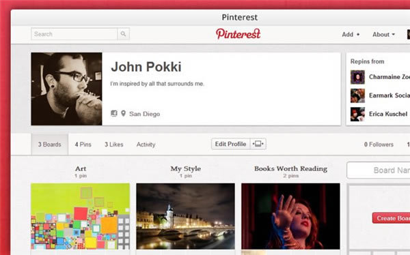The image size is (410, 255).
Task: Open Charmaine's avatar in Repins from
Action: coord(357,77)
